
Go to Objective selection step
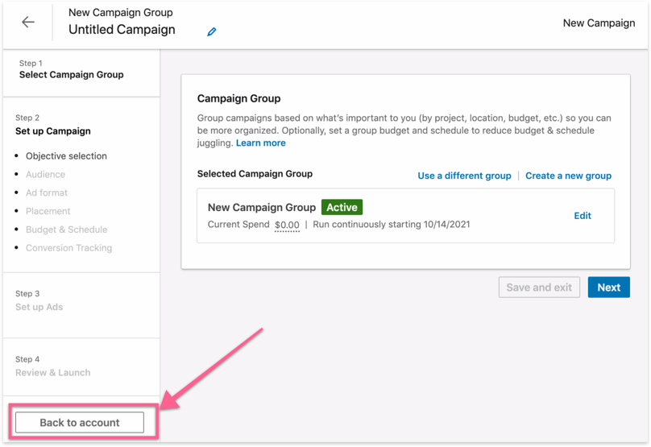[x=66, y=156]
